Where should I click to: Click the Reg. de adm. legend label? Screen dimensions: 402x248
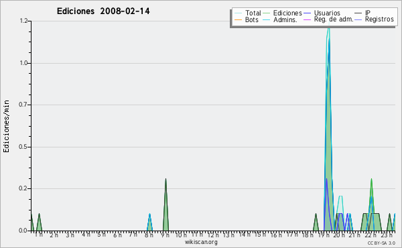334,19
